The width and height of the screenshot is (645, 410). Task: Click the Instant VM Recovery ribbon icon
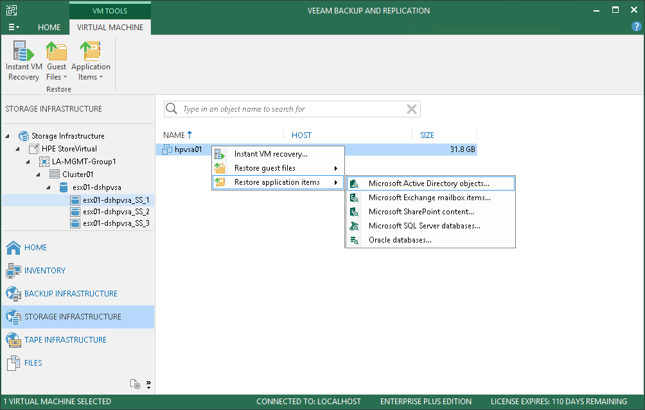24,61
